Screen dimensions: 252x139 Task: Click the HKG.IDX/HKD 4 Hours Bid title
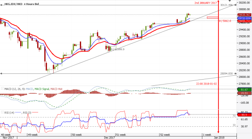click(x=22, y=4)
